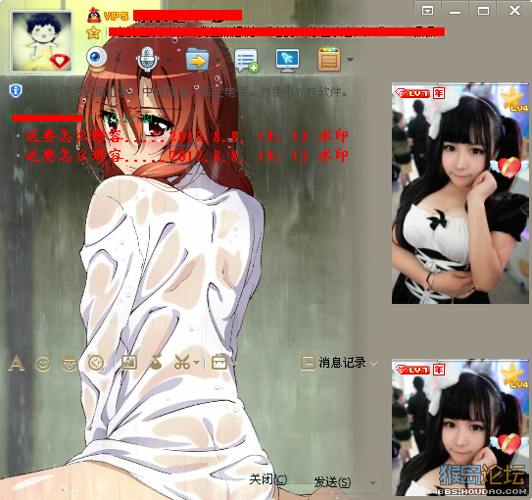Click the 年 annual badge on upper portrait
Image resolution: width=532 pixels, height=500 pixels.
(x=439, y=93)
